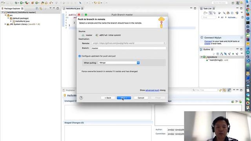Enable Force overwrite branch in remote
The height and width of the screenshot is (141, 251).
coord(80,71)
